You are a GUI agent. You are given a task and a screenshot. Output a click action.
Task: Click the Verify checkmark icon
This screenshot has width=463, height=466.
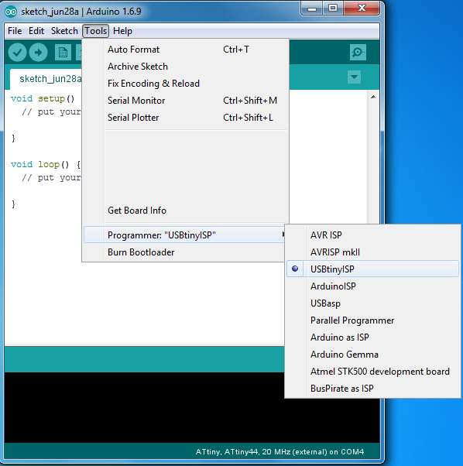point(17,53)
